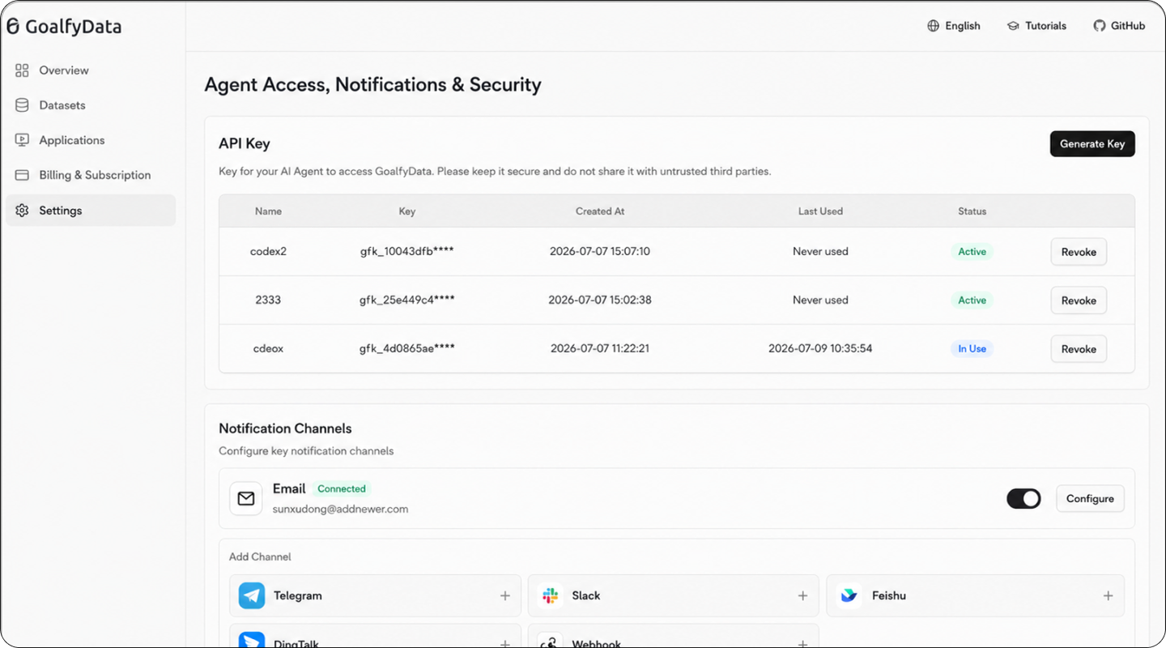Click created time 2026-07-07 15:02:38
This screenshot has height=648, width=1166.
pos(600,300)
